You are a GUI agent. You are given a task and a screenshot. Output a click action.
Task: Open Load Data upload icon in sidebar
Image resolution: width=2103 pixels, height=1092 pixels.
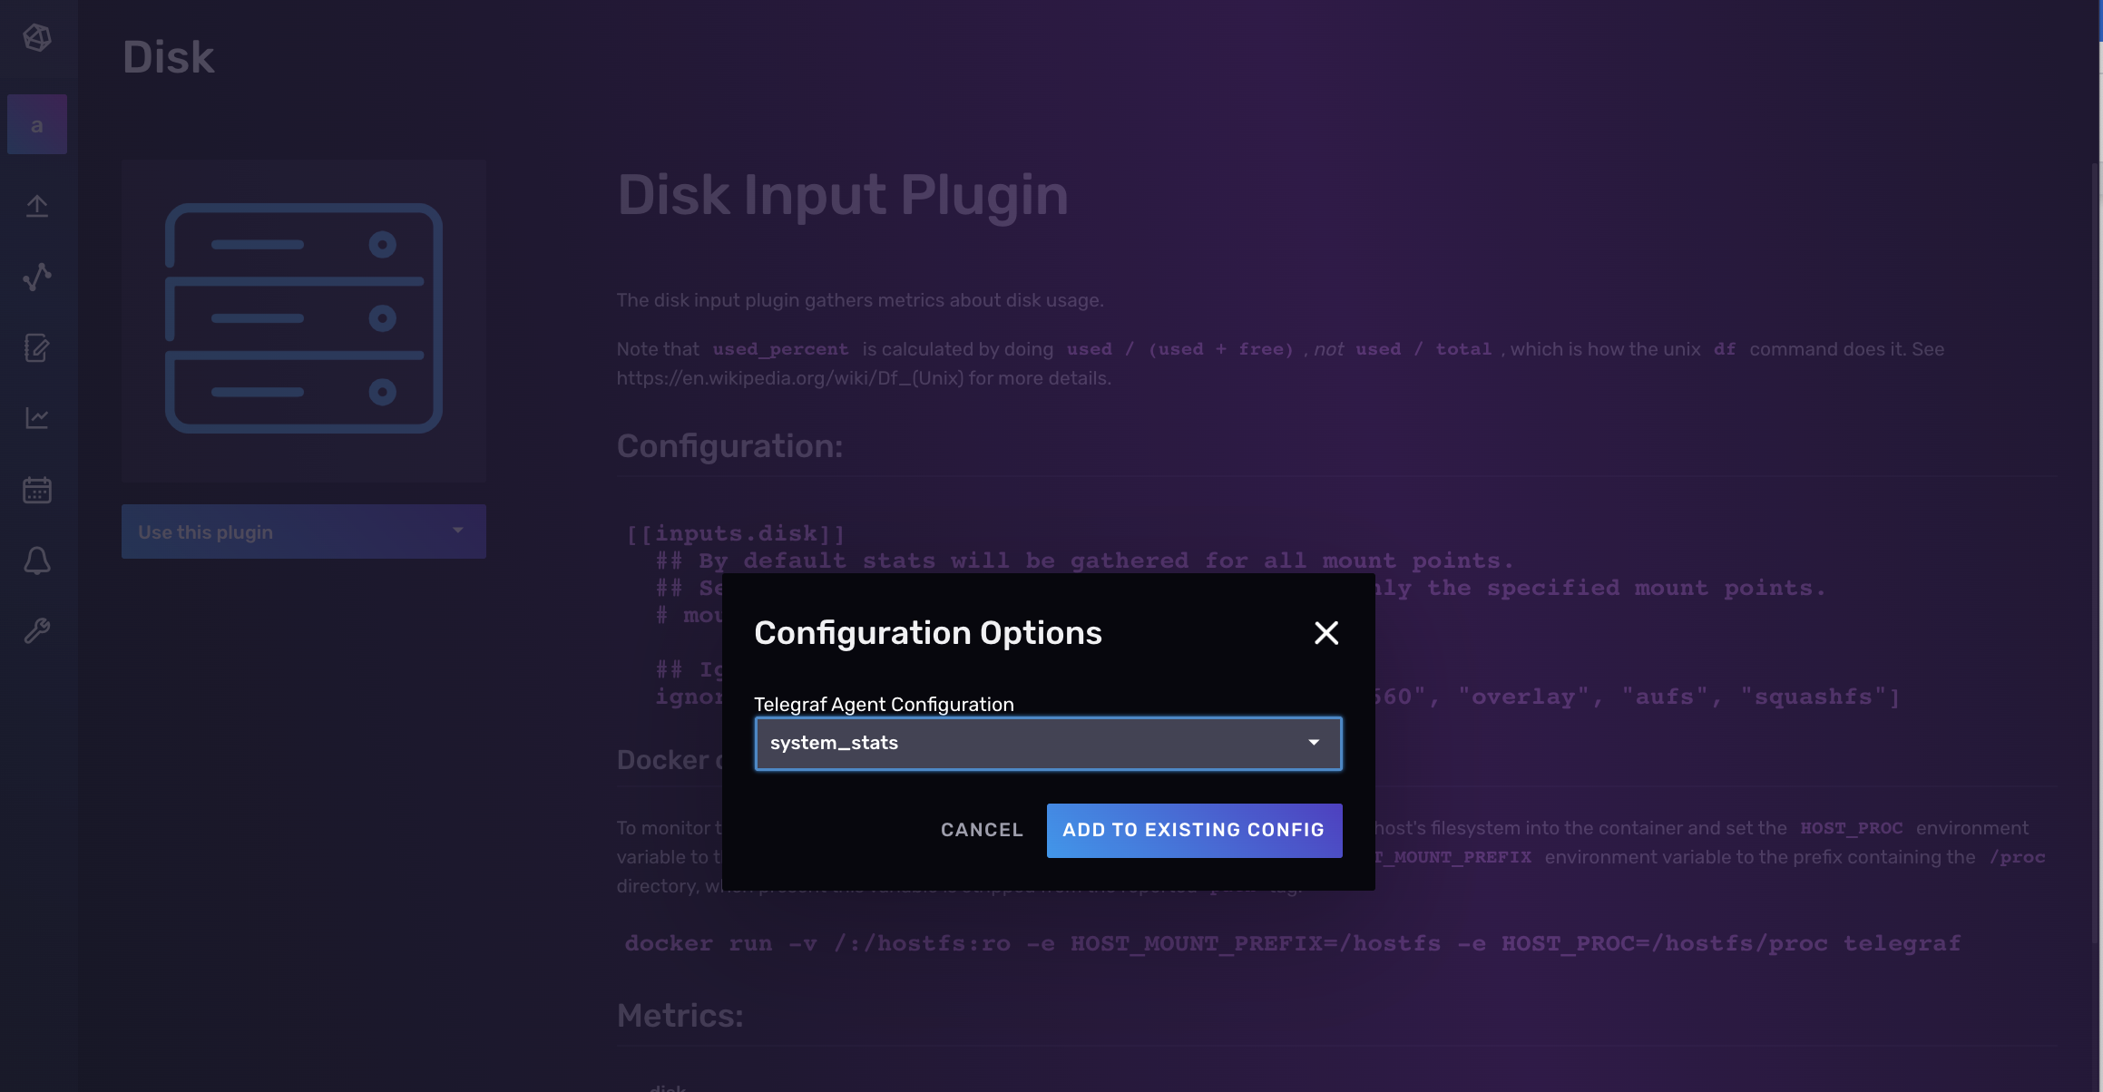pos(37,206)
